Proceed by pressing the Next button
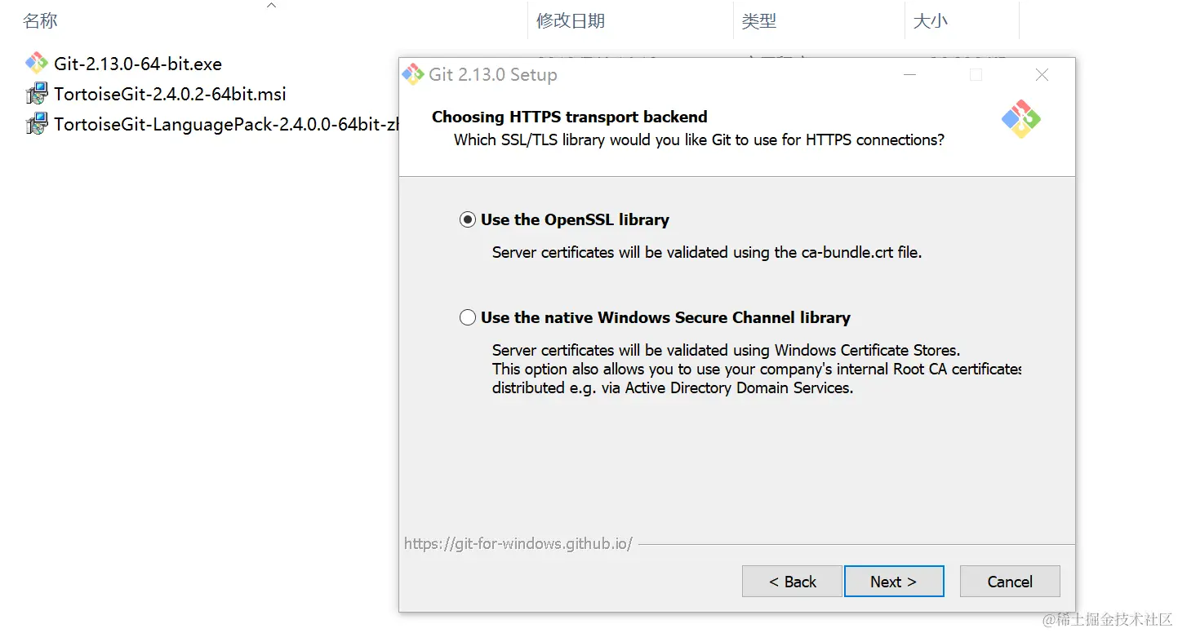 (x=894, y=582)
